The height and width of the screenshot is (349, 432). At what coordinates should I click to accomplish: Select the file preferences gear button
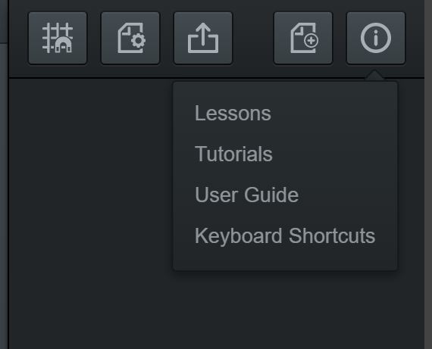coord(130,38)
